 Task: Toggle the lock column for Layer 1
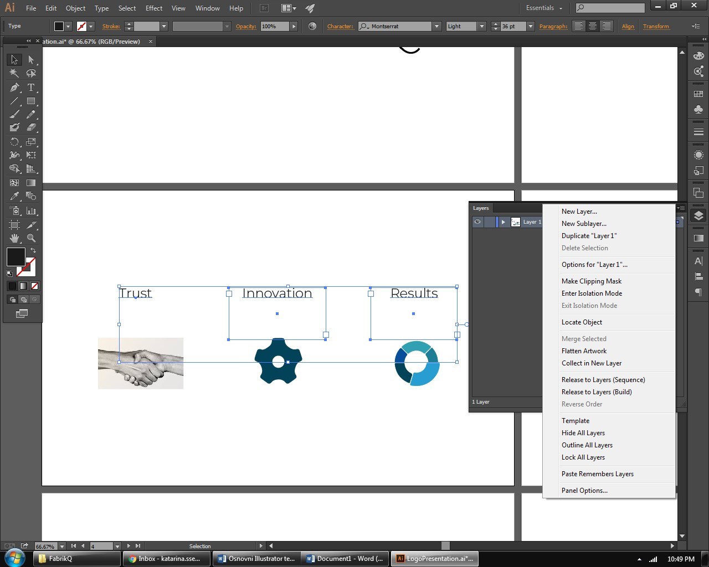489,222
